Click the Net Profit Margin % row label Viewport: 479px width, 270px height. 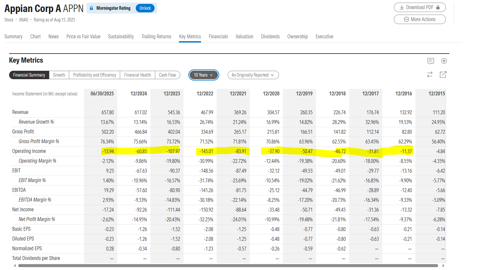(x=37, y=219)
